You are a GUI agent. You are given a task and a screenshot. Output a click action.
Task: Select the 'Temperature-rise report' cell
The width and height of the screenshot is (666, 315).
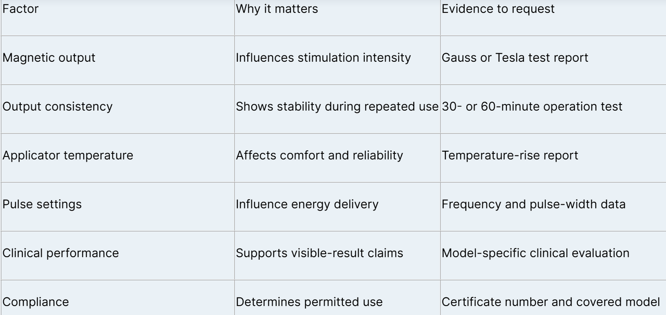(553, 158)
